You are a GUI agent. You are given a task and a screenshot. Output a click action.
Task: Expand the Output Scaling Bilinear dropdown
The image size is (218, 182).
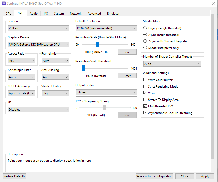106,92
